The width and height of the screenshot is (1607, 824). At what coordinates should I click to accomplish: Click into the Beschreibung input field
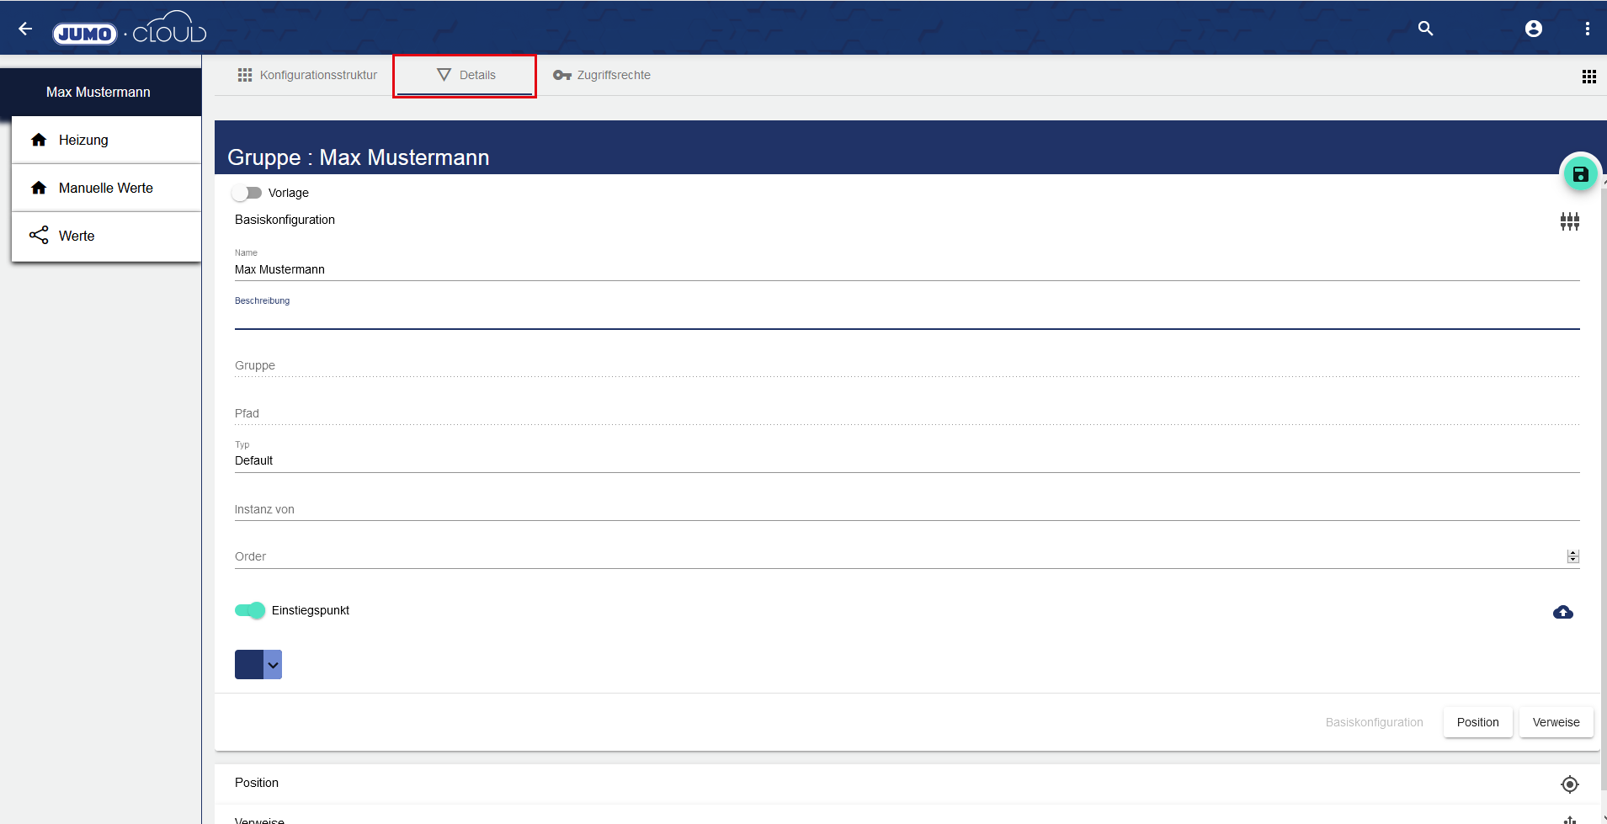(906, 316)
